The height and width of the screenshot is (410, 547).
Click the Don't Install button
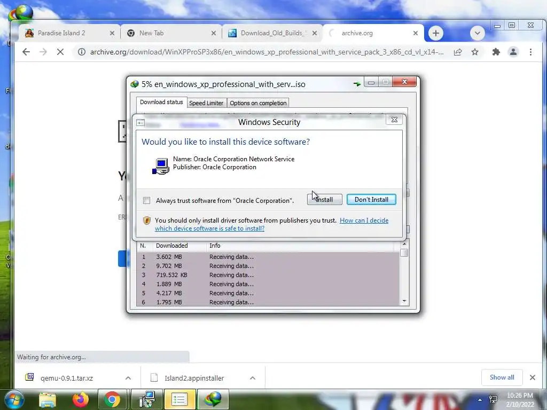pyautogui.click(x=371, y=200)
